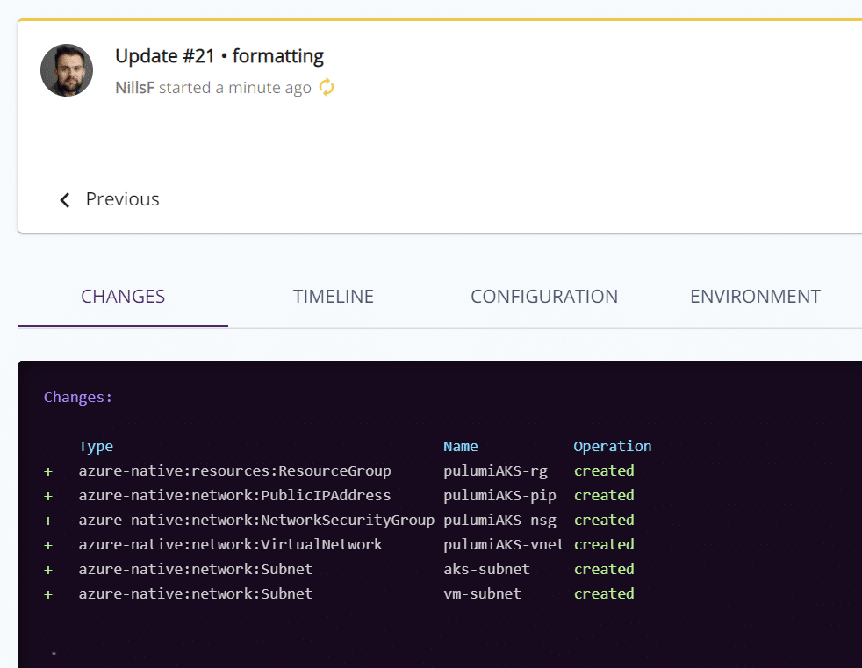This screenshot has width=862, height=668.
Task: Click the Update #21 formatting title
Action: coord(219,56)
